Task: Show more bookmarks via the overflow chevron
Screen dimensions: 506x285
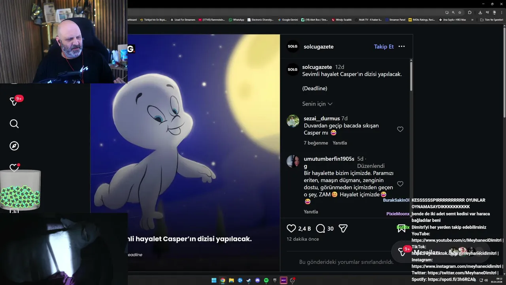Action: [x=472, y=20]
